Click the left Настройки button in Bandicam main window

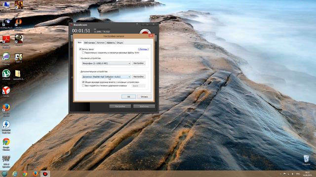pos(120,106)
